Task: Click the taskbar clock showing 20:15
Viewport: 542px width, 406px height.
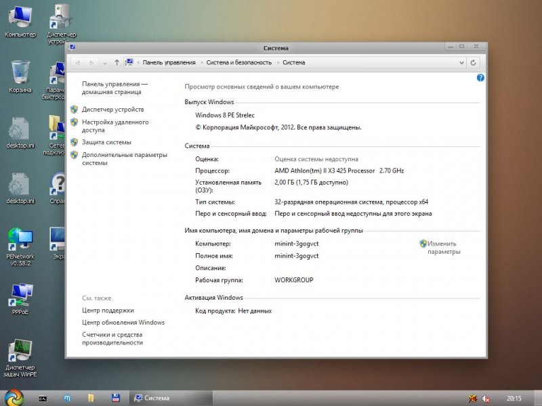Action: pos(514,398)
